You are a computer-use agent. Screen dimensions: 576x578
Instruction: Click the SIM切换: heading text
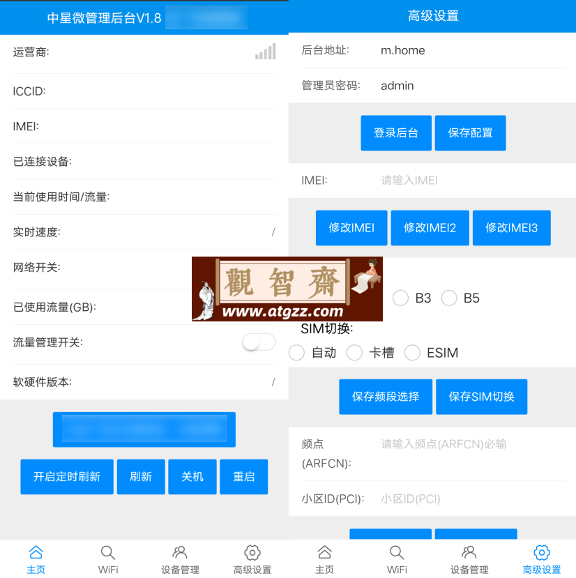pos(327,328)
